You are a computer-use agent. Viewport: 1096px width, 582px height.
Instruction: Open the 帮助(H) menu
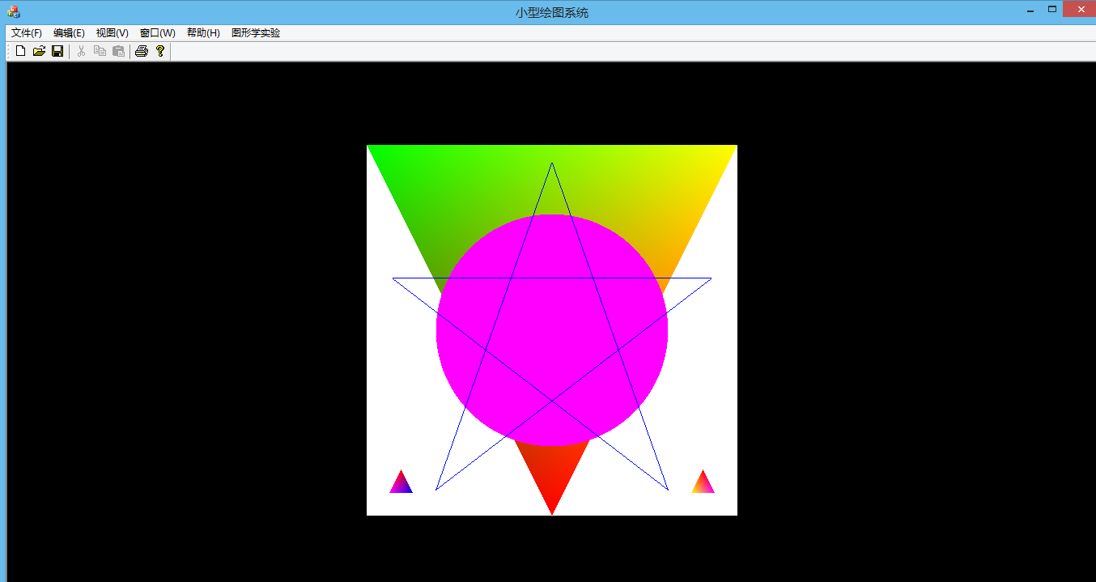tap(203, 33)
